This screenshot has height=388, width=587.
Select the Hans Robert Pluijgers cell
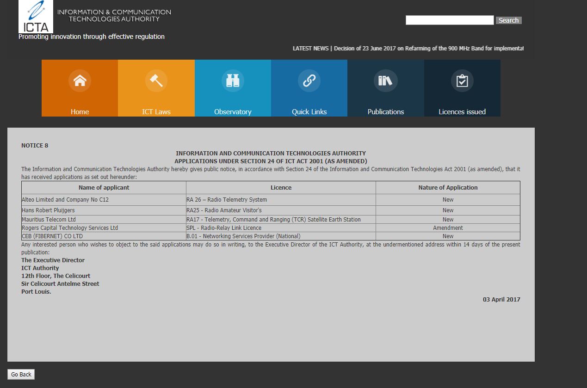pos(104,210)
